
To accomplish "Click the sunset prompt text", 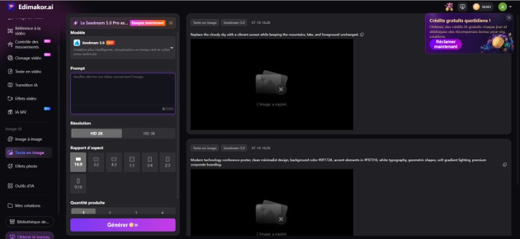I will click(274, 34).
